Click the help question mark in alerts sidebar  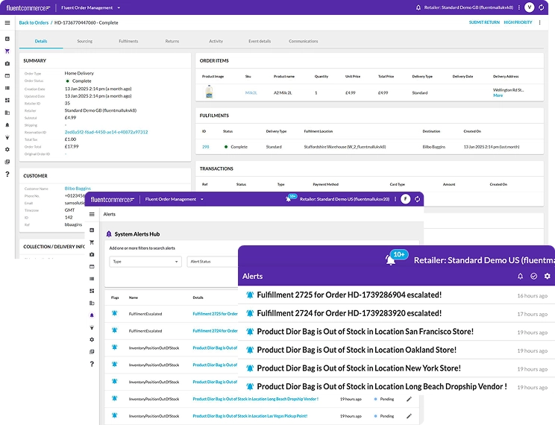point(92,364)
